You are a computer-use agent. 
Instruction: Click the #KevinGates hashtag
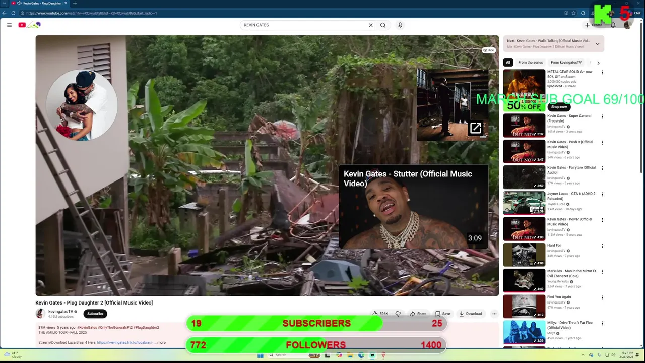pyautogui.click(x=87, y=328)
